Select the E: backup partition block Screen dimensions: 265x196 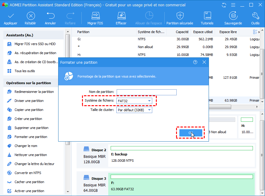coord(182,155)
